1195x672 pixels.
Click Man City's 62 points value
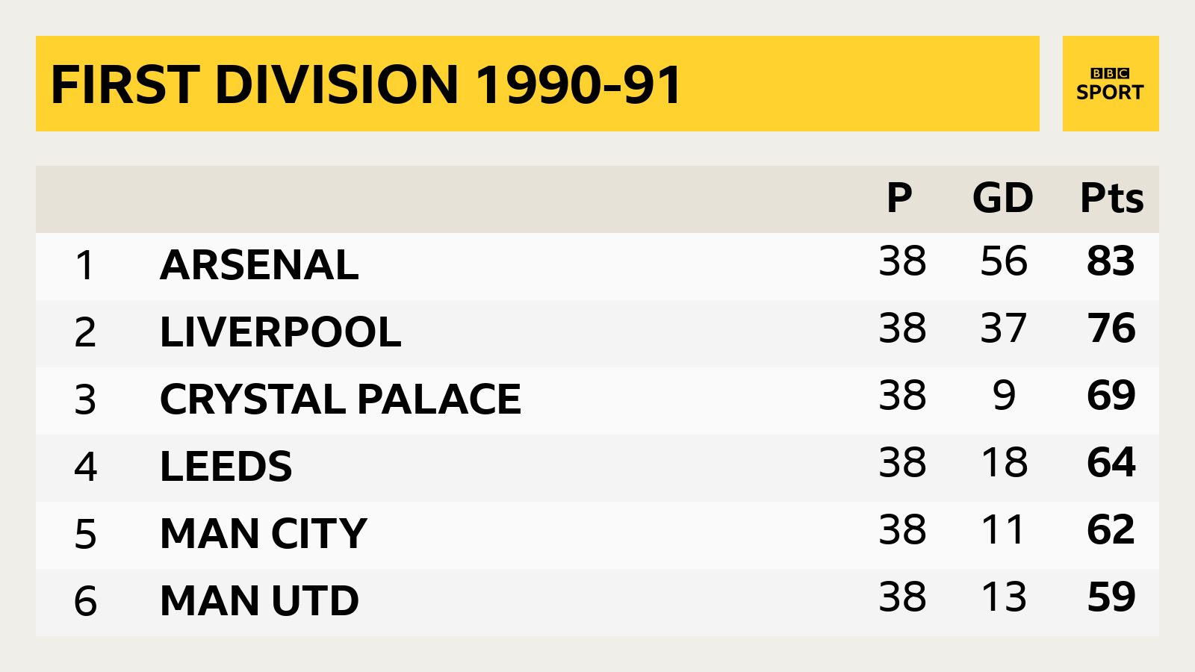[1111, 530]
